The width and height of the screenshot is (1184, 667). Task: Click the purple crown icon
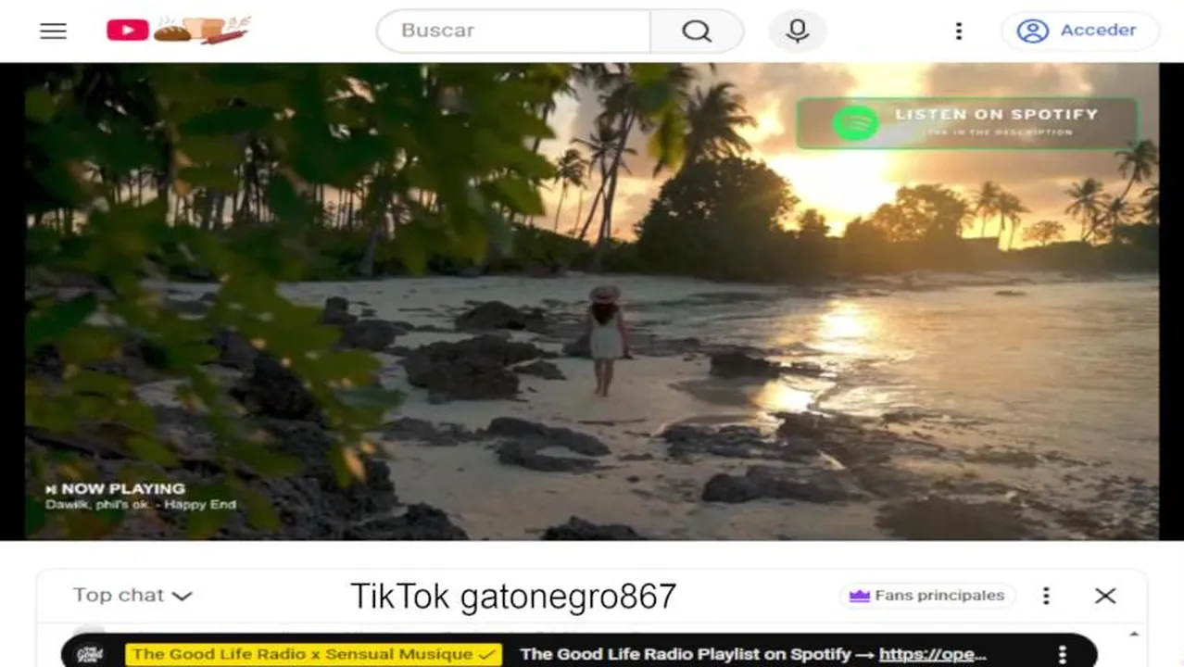pos(860,596)
